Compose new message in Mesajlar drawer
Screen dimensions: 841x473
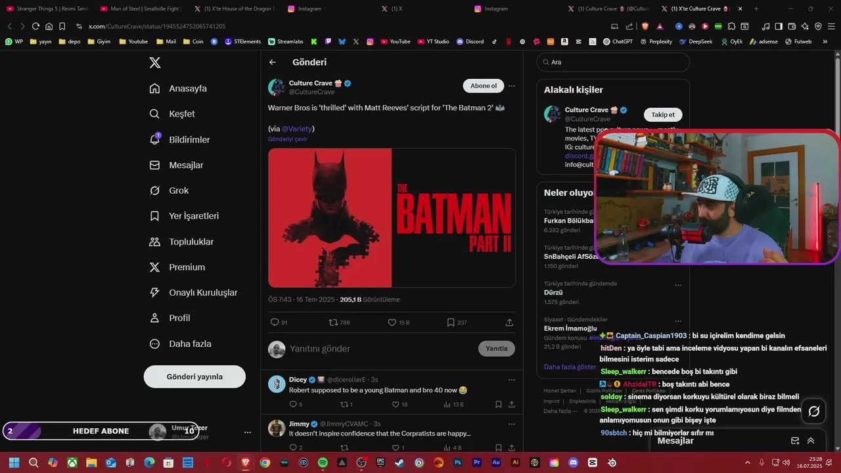pyautogui.click(x=795, y=441)
